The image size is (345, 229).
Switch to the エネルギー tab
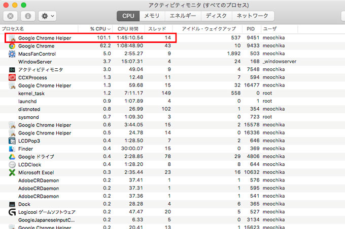[183, 16]
